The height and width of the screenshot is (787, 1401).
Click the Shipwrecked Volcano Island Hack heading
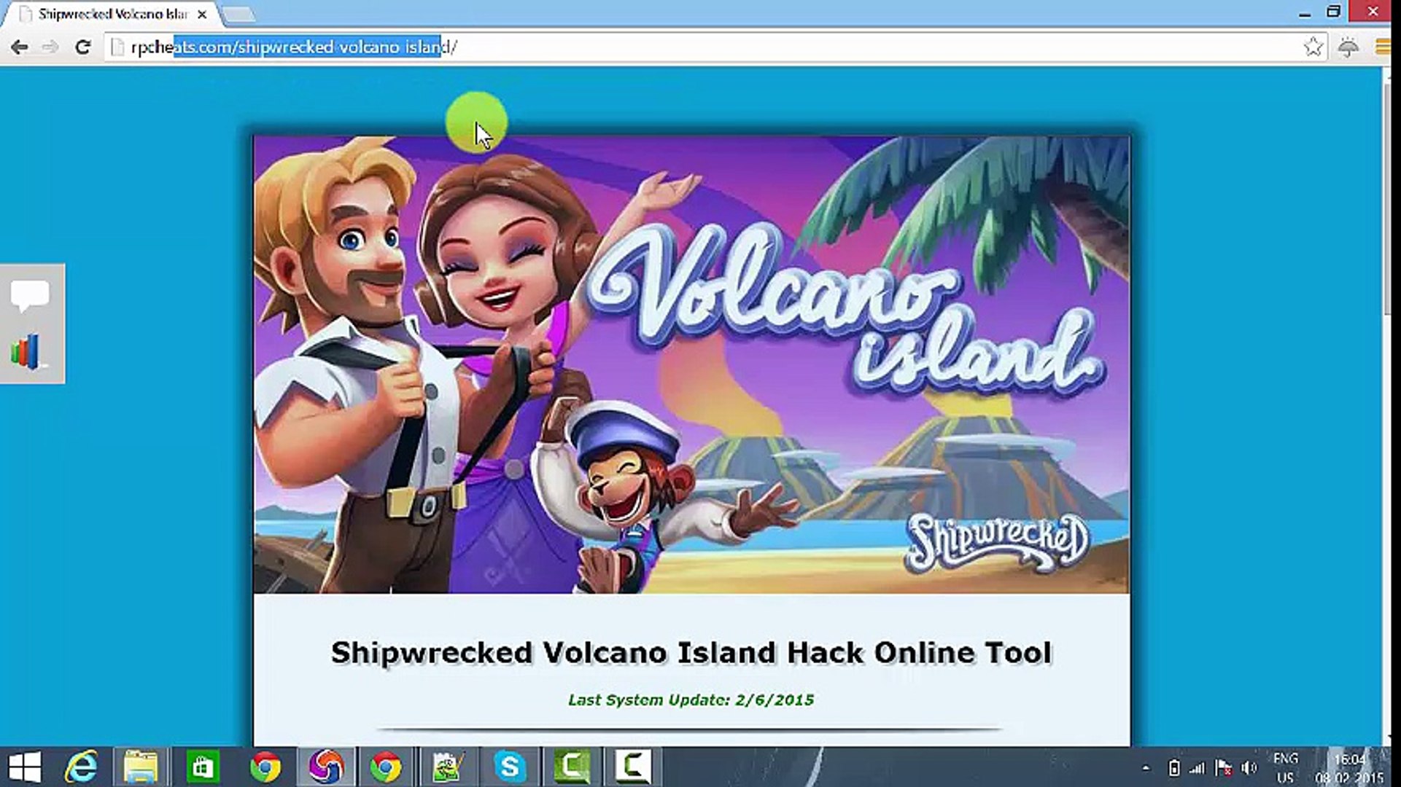(691, 652)
